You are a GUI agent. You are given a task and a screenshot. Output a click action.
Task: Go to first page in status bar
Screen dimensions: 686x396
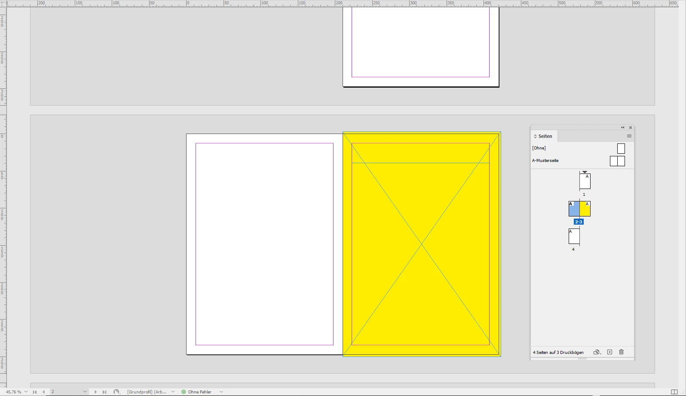coord(35,392)
